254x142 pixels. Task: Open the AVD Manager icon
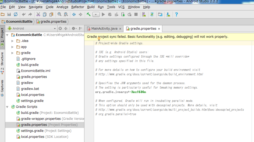(144, 14)
